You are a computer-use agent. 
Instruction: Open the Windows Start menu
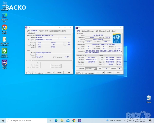(3, 121)
